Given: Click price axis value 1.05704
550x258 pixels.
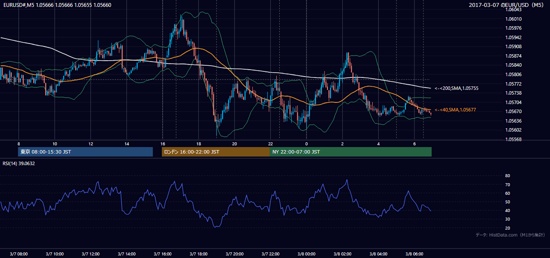Looking at the screenshot, I should [x=514, y=102].
